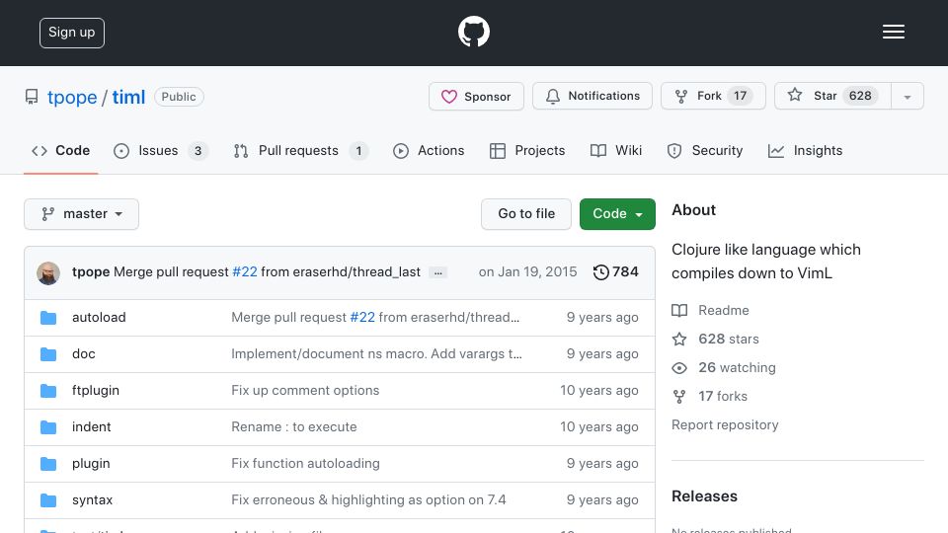View the 628 stars link
Image resolution: width=948 pixels, height=533 pixels.
715,339
